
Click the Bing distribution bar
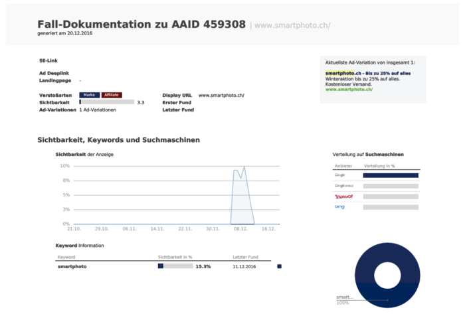point(391,207)
